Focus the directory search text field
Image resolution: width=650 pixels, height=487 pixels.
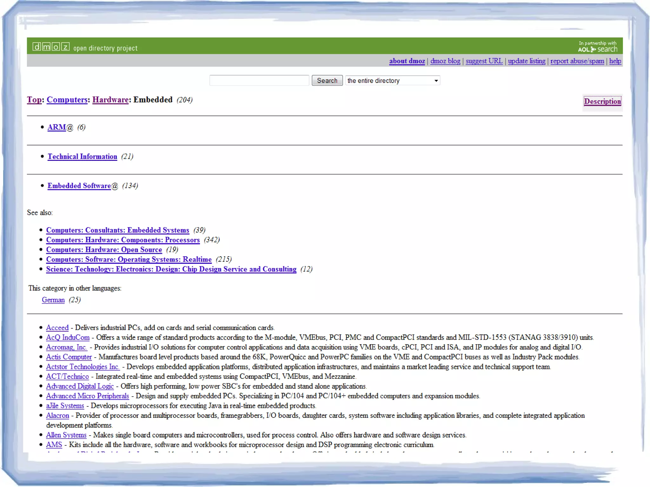[x=259, y=80]
